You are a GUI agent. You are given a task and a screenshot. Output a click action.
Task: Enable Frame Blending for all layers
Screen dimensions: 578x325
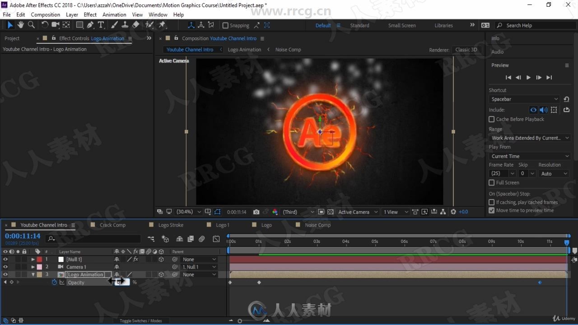[191, 239]
